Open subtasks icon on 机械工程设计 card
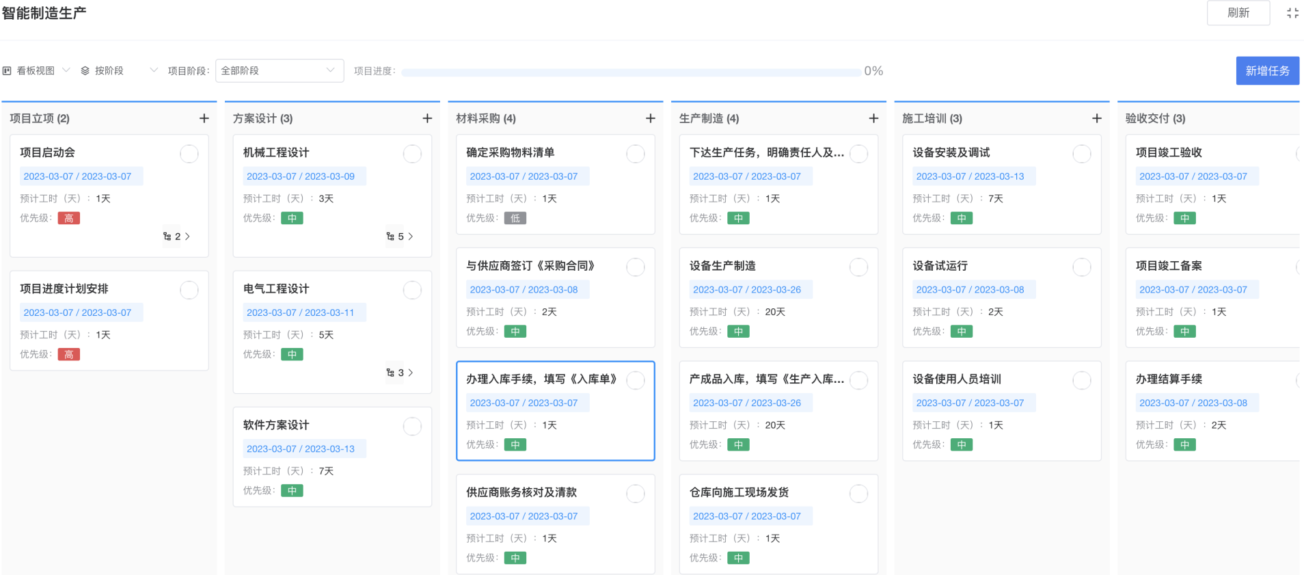Screen dimensions: 1304x575 [390, 237]
